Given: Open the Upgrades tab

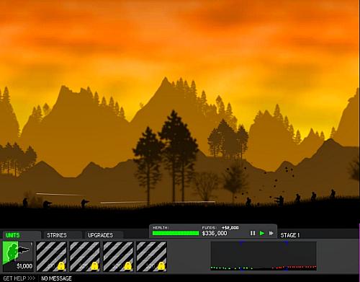Looking at the screenshot, I should tap(100, 235).
